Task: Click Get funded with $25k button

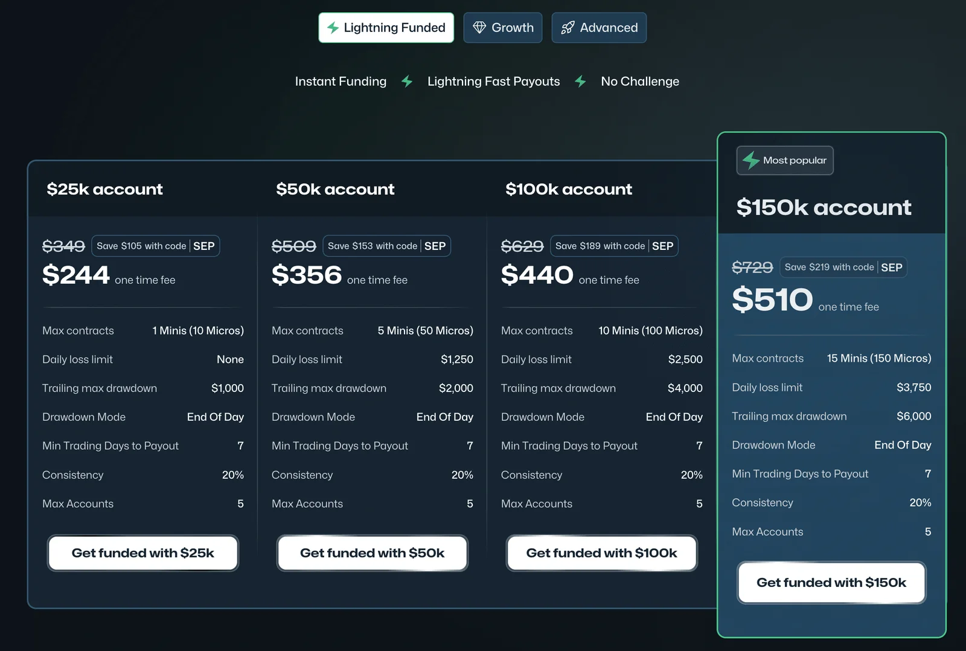Action: (143, 553)
